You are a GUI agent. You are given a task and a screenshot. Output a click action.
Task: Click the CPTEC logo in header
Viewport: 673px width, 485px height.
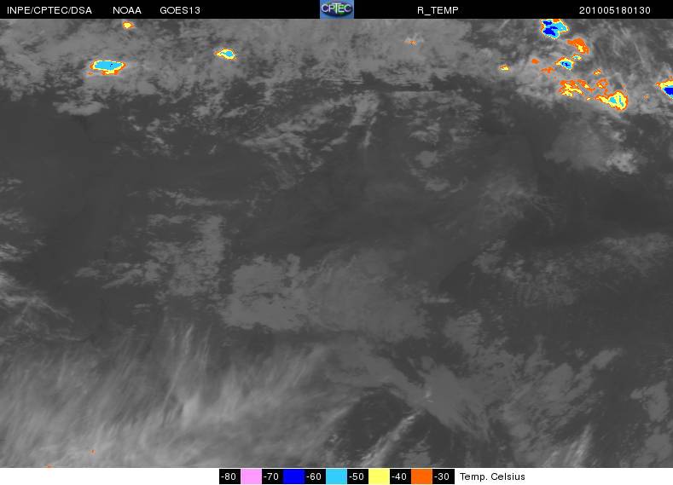[x=337, y=9]
